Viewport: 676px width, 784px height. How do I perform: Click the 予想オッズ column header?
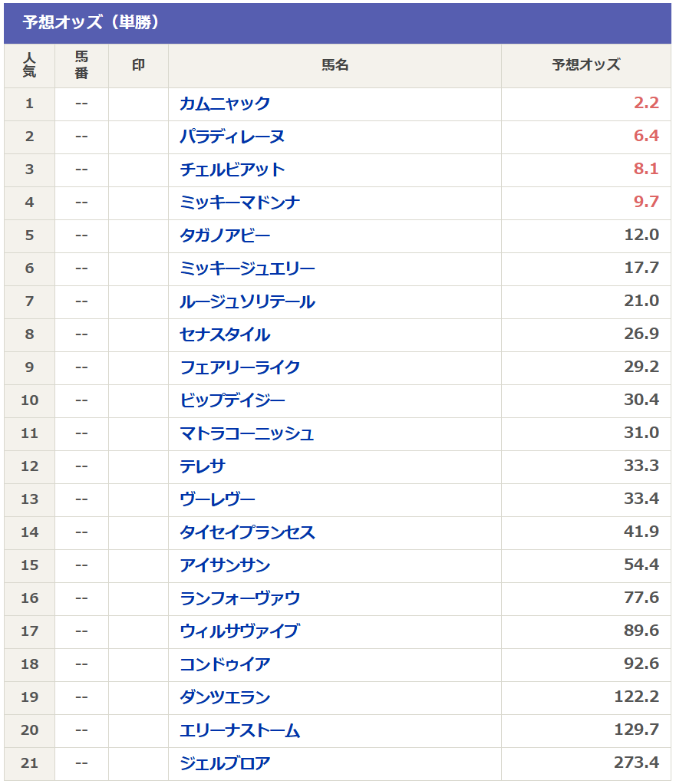click(x=586, y=65)
